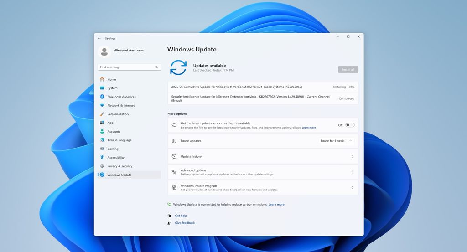Toggle get latest updates switch on

click(350, 125)
